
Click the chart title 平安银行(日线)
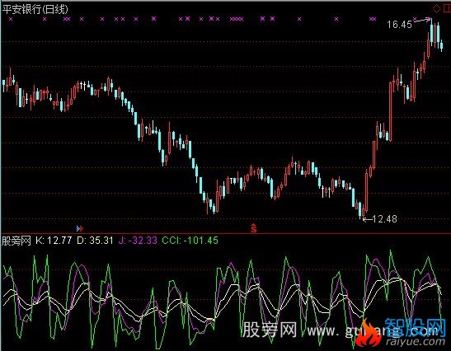[35, 9]
